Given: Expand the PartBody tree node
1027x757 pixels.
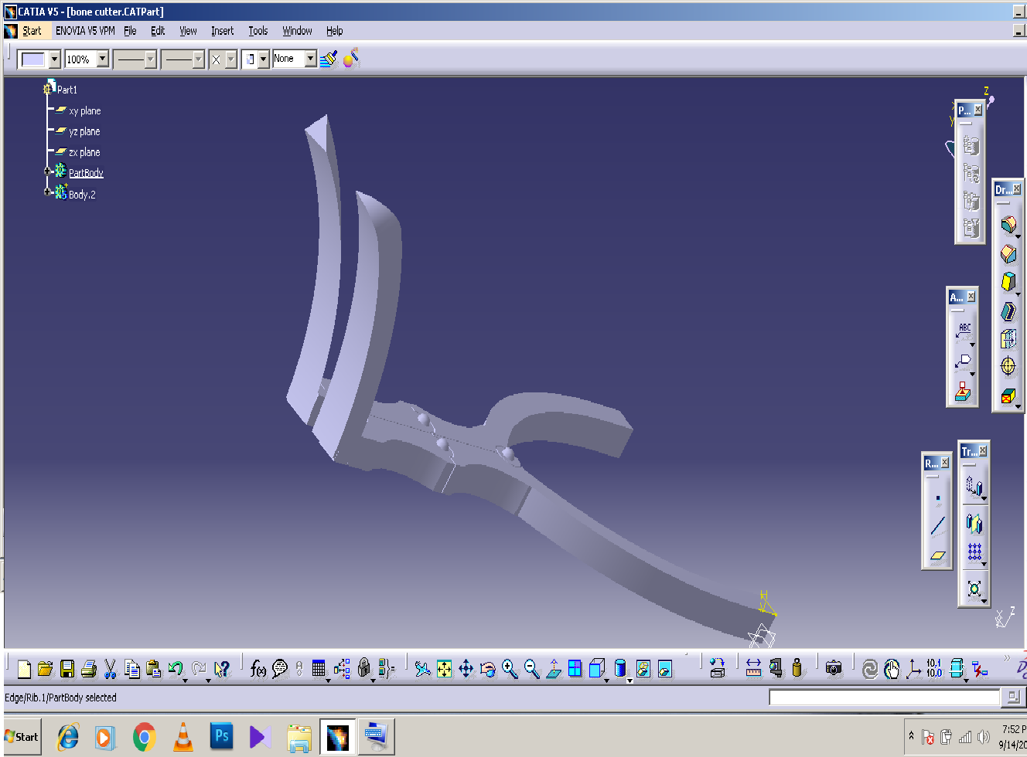Looking at the screenshot, I should 47,171.
